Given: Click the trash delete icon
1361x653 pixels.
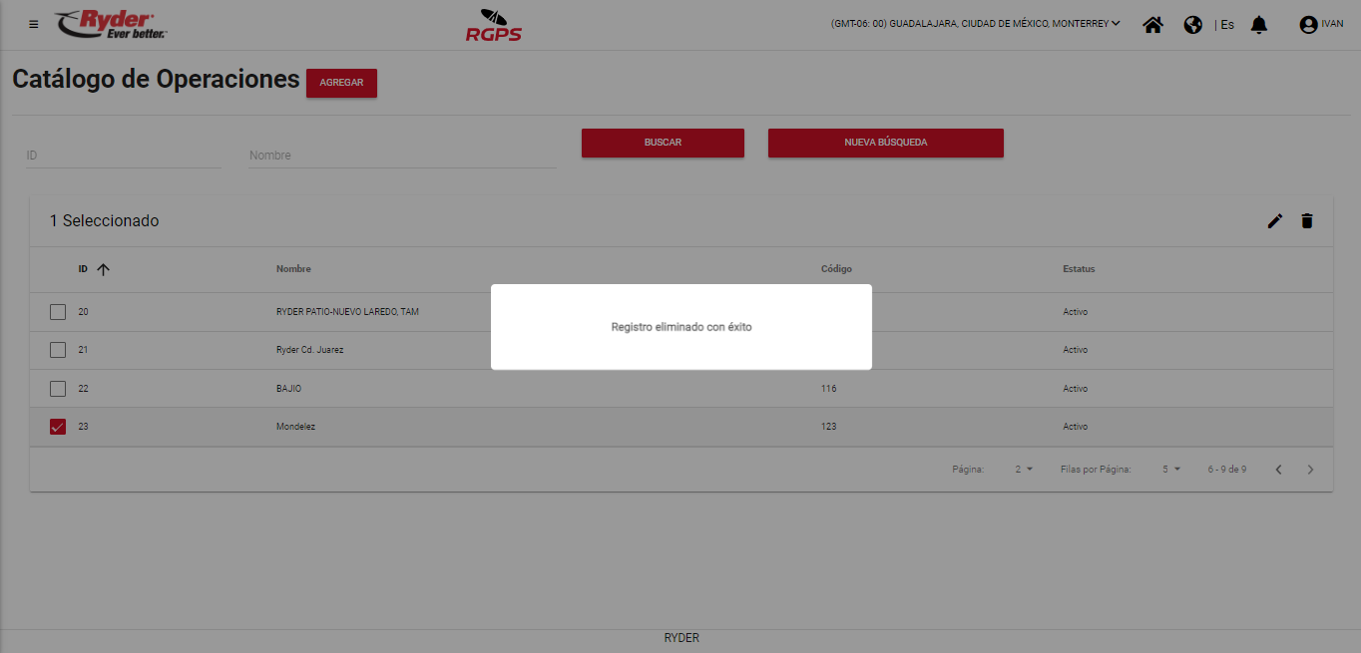Looking at the screenshot, I should point(1307,221).
